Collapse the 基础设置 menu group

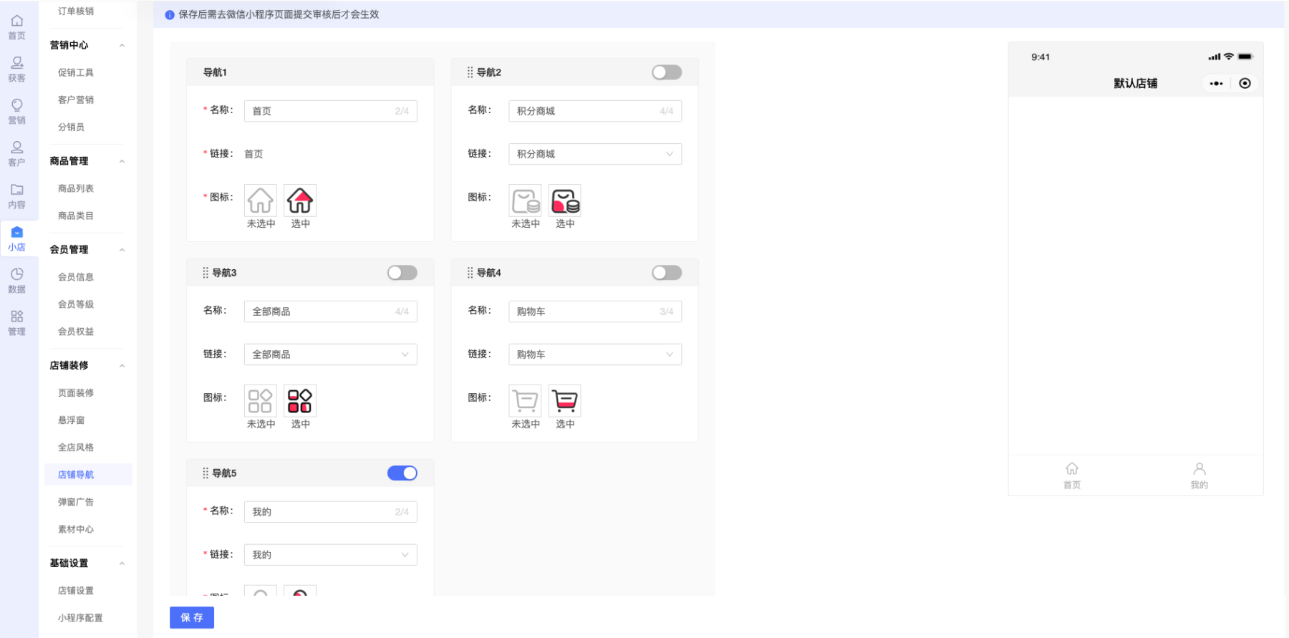[x=122, y=564]
